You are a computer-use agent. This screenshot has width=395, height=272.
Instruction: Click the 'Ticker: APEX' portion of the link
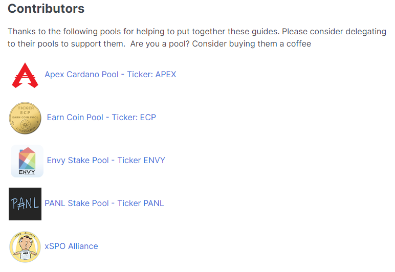tap(151, 75)
